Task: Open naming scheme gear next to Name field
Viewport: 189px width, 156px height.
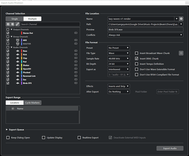Action: click(x=181, y=19)
